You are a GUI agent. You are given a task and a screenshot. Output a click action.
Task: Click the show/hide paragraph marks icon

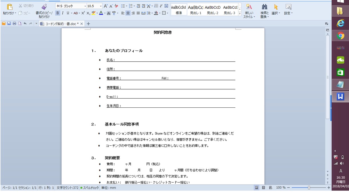click(x=161, y=6)
